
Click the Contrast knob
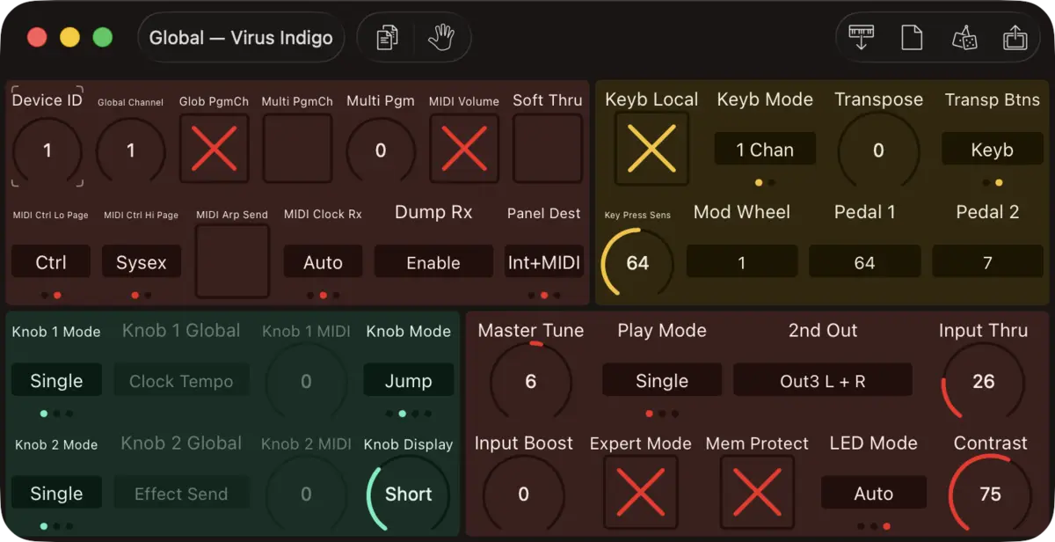tap(991, 494)
